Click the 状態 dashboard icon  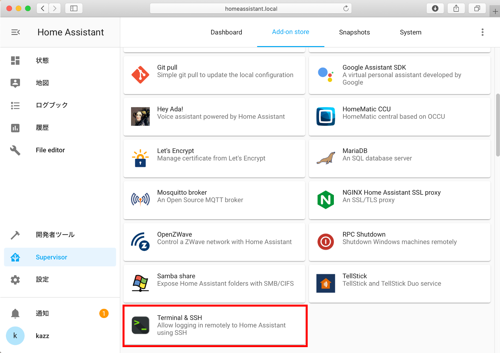(x=15, y=60)
